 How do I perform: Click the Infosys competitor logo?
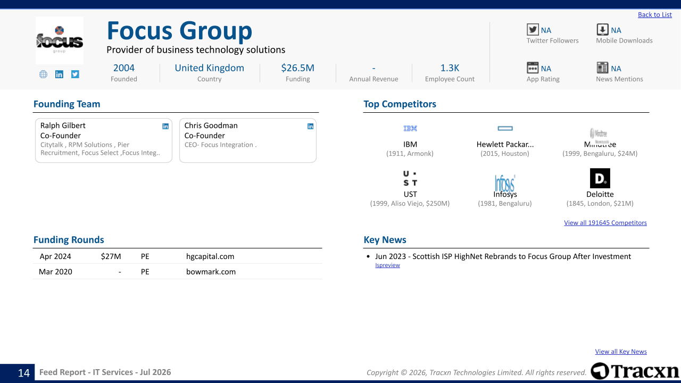(x=505, y=184)
